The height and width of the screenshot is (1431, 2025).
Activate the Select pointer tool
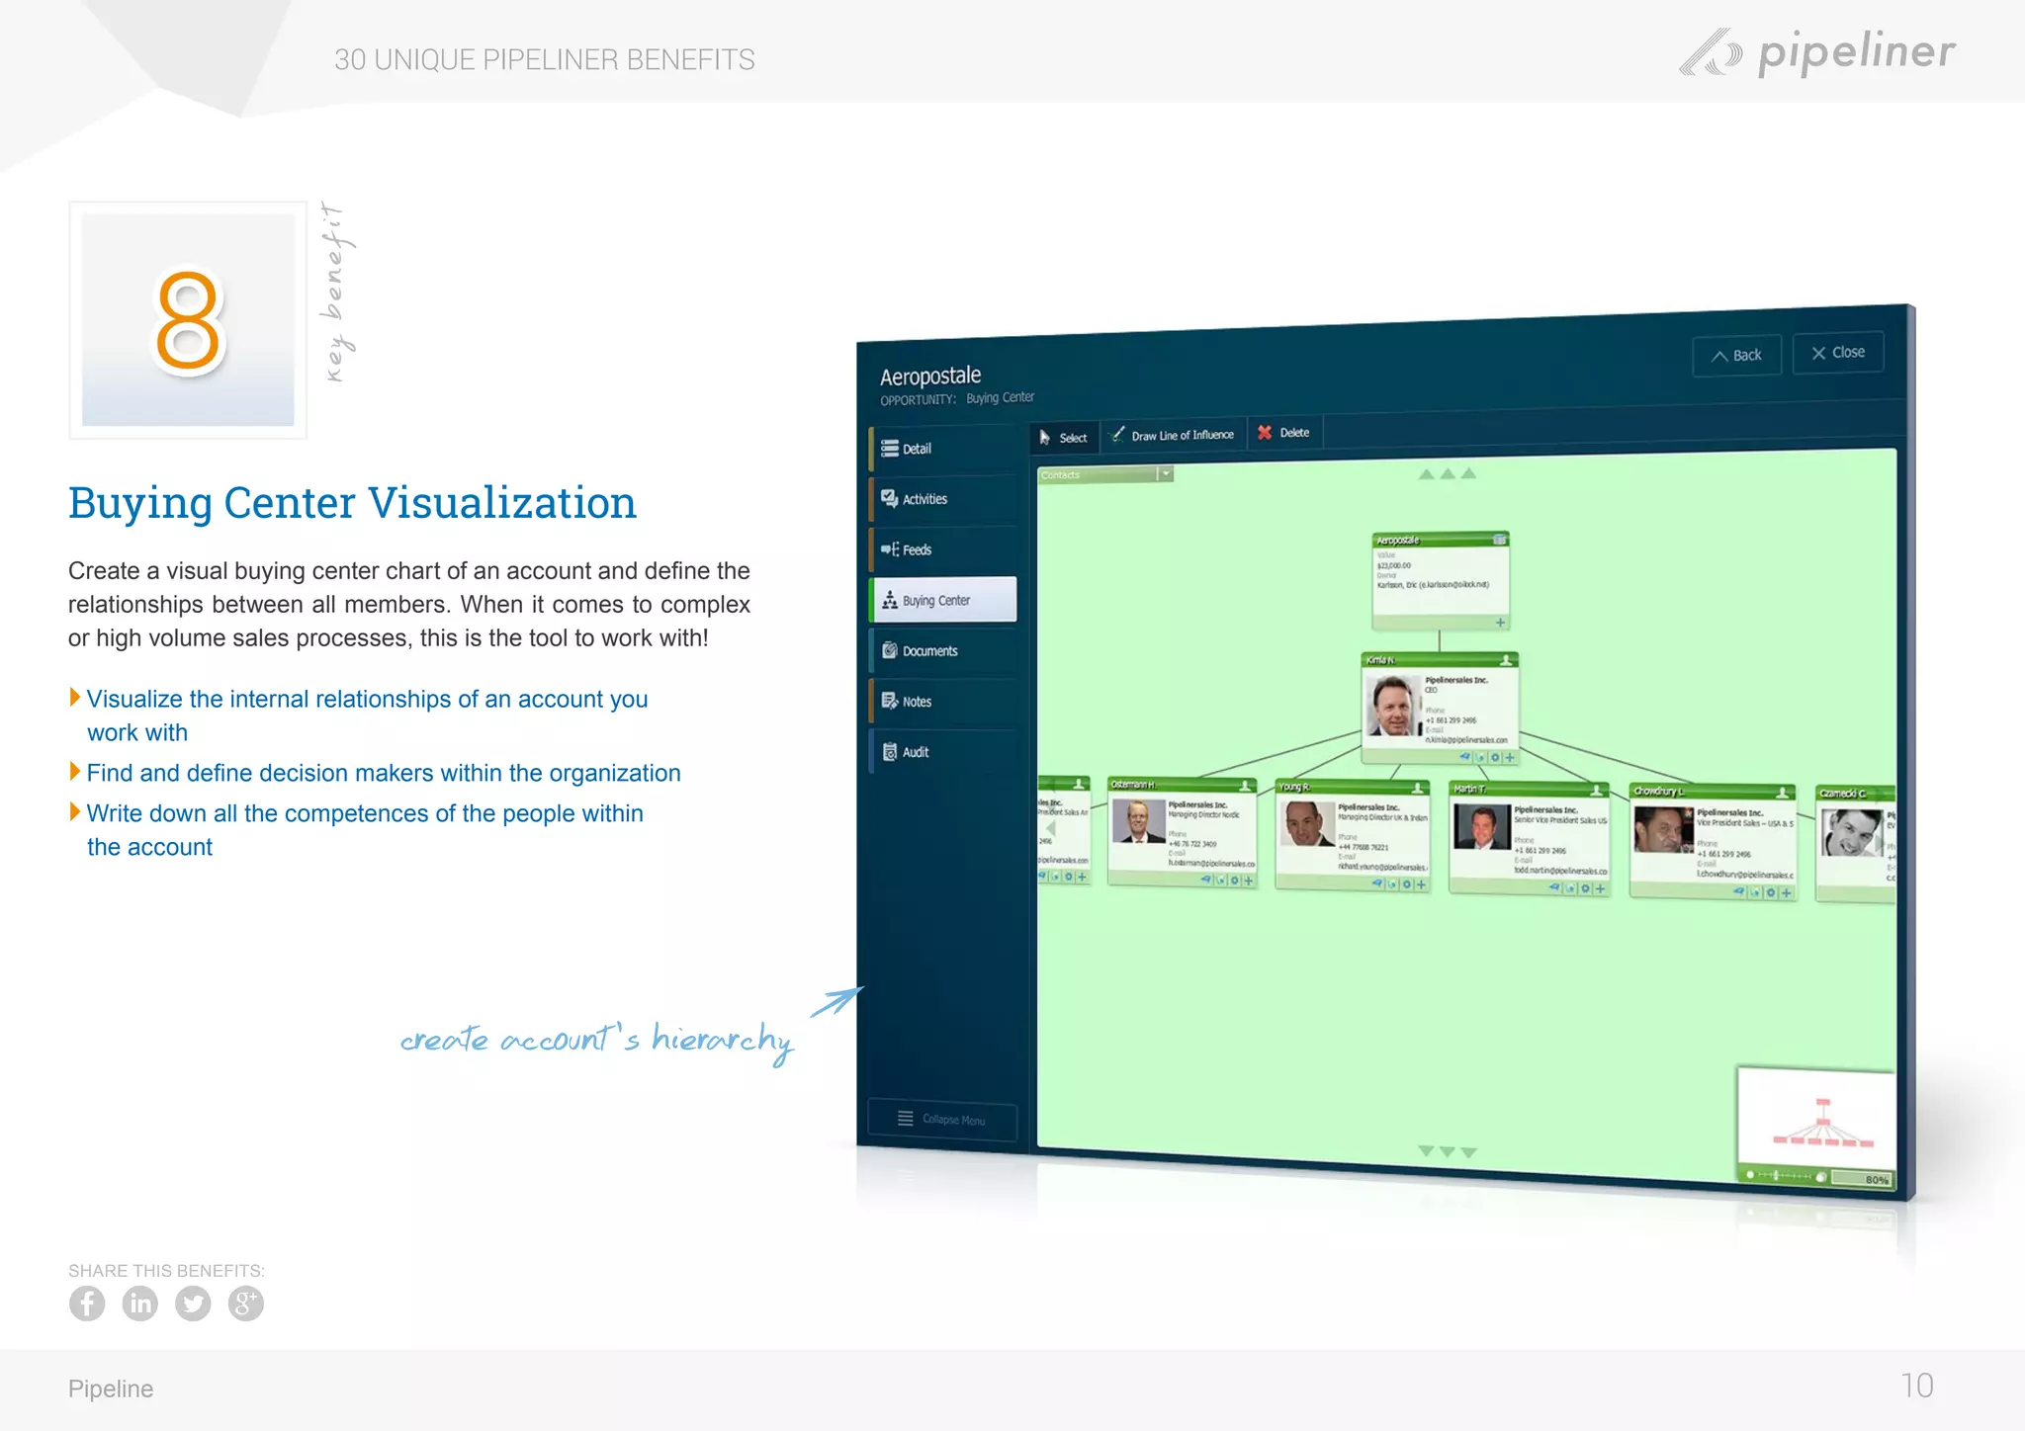pyautogui.click(x=1064, y=437)
